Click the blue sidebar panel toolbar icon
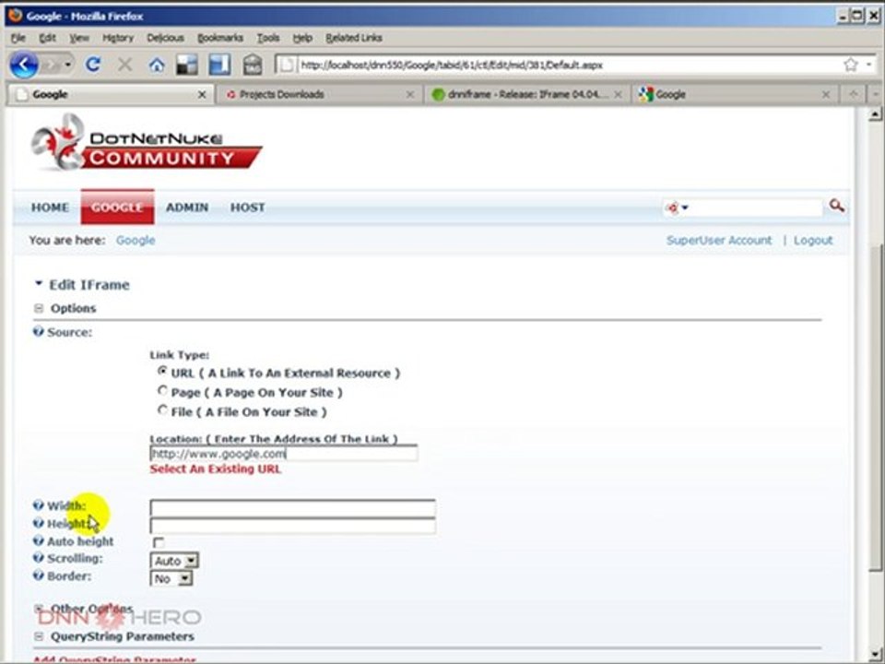This screenshot has height=664, width=885. (x=219, y=65)
